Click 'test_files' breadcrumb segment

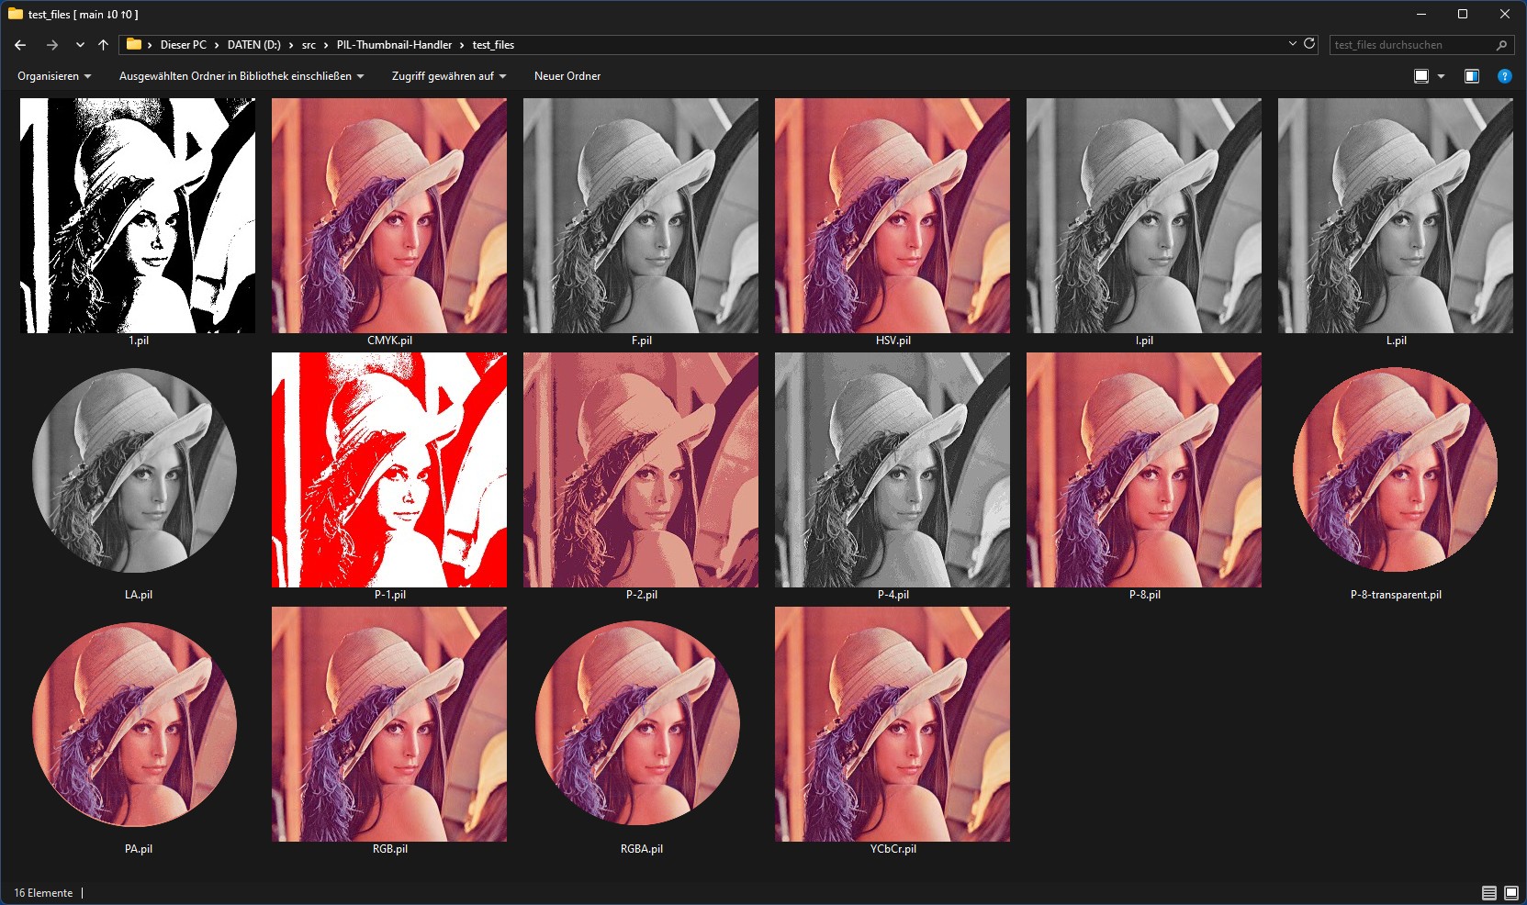(x=493, y=45)
